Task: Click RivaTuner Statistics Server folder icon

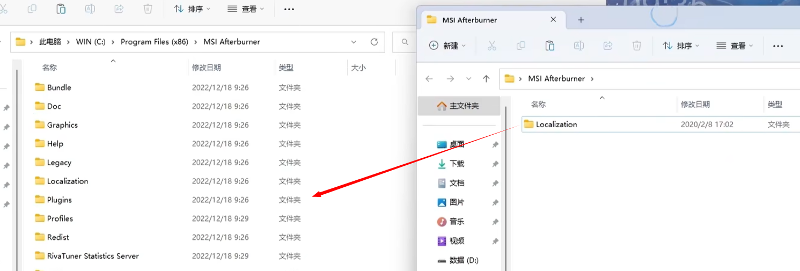Action: [40, 255]
